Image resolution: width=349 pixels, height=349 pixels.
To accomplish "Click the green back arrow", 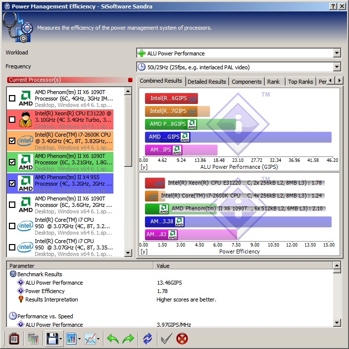I will (113, 339).
